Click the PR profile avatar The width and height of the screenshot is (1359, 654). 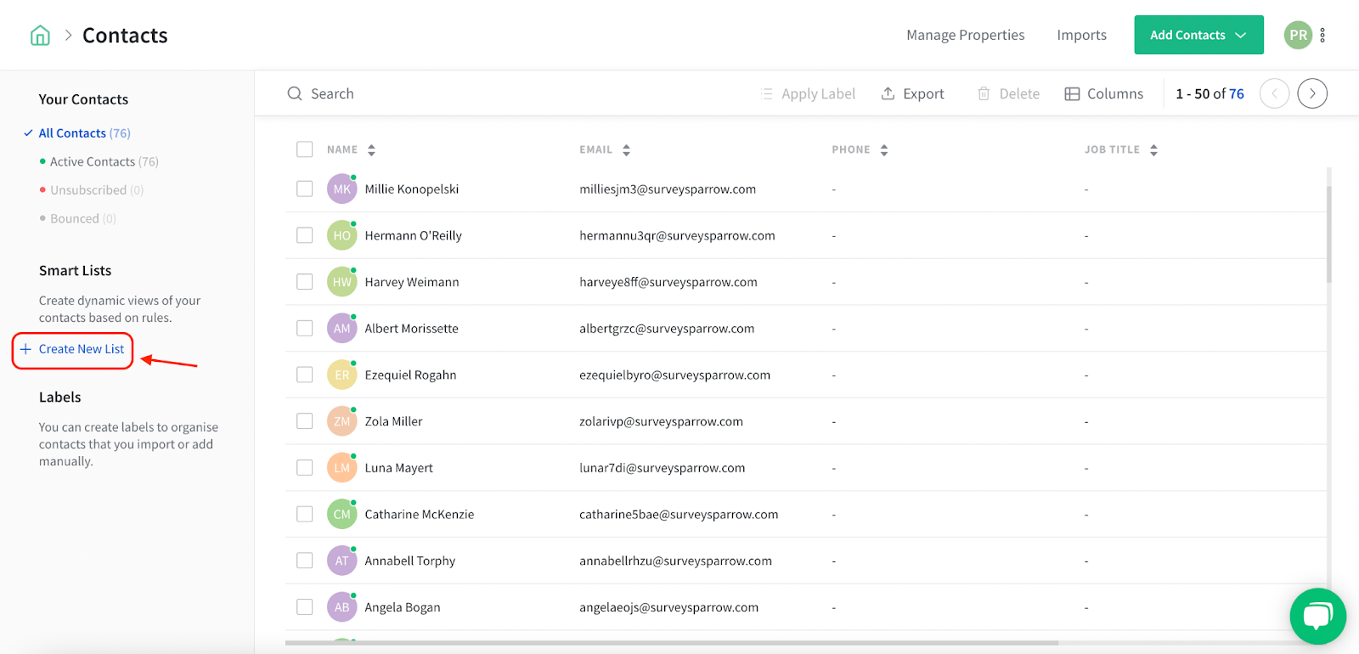pyautogui.click(x=1298, y=35)
